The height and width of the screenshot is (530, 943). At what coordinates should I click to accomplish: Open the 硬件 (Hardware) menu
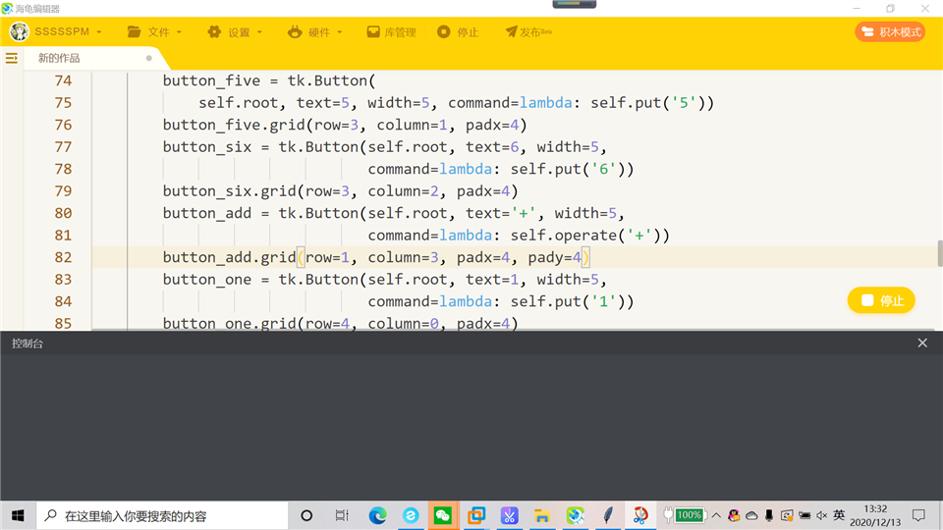pos(314,31)
